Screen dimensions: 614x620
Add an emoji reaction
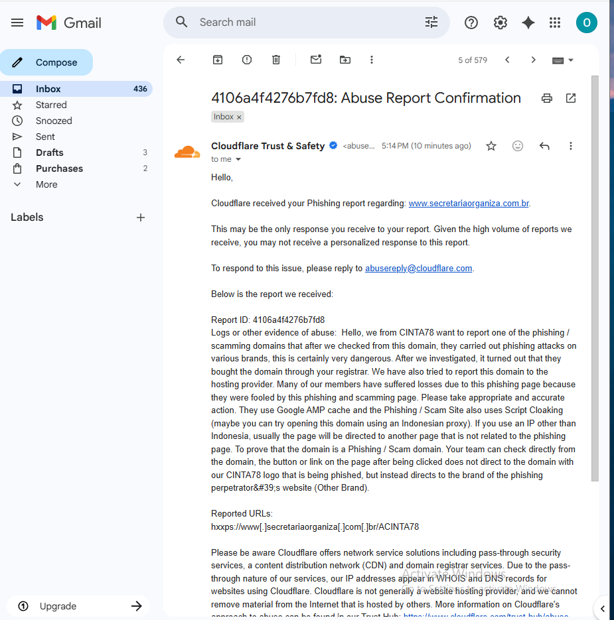517,146
